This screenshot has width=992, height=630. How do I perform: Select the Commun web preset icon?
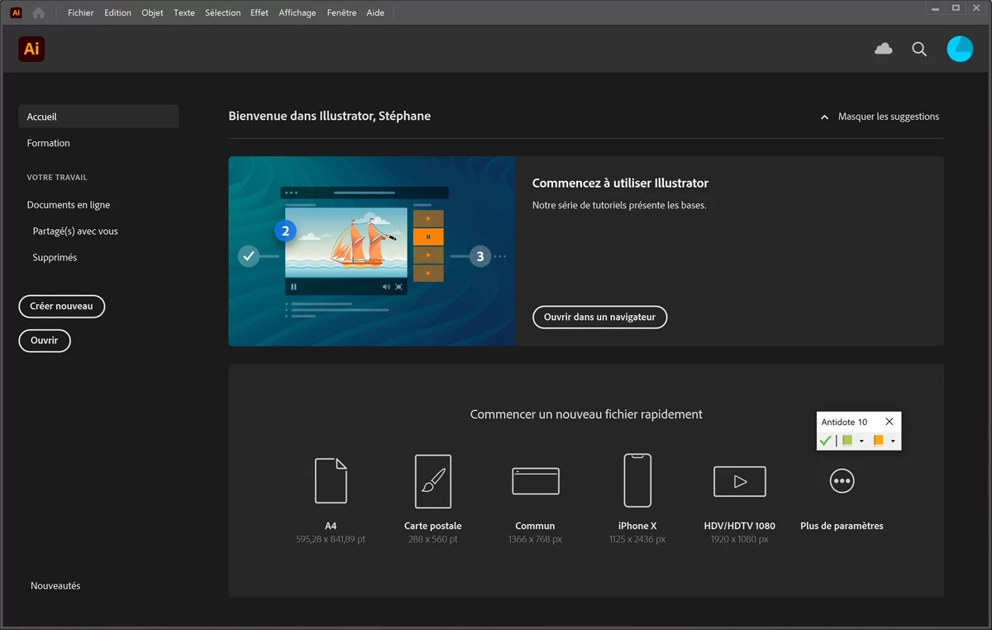536,481
